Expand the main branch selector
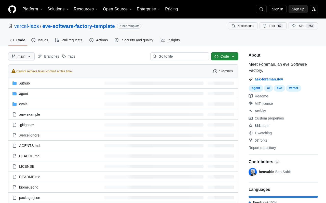Viewport: 326px width, 203px height. (x=21, y=56)
